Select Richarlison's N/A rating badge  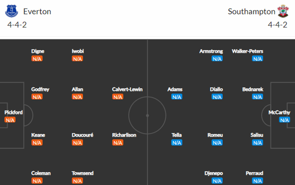point(117,143)
